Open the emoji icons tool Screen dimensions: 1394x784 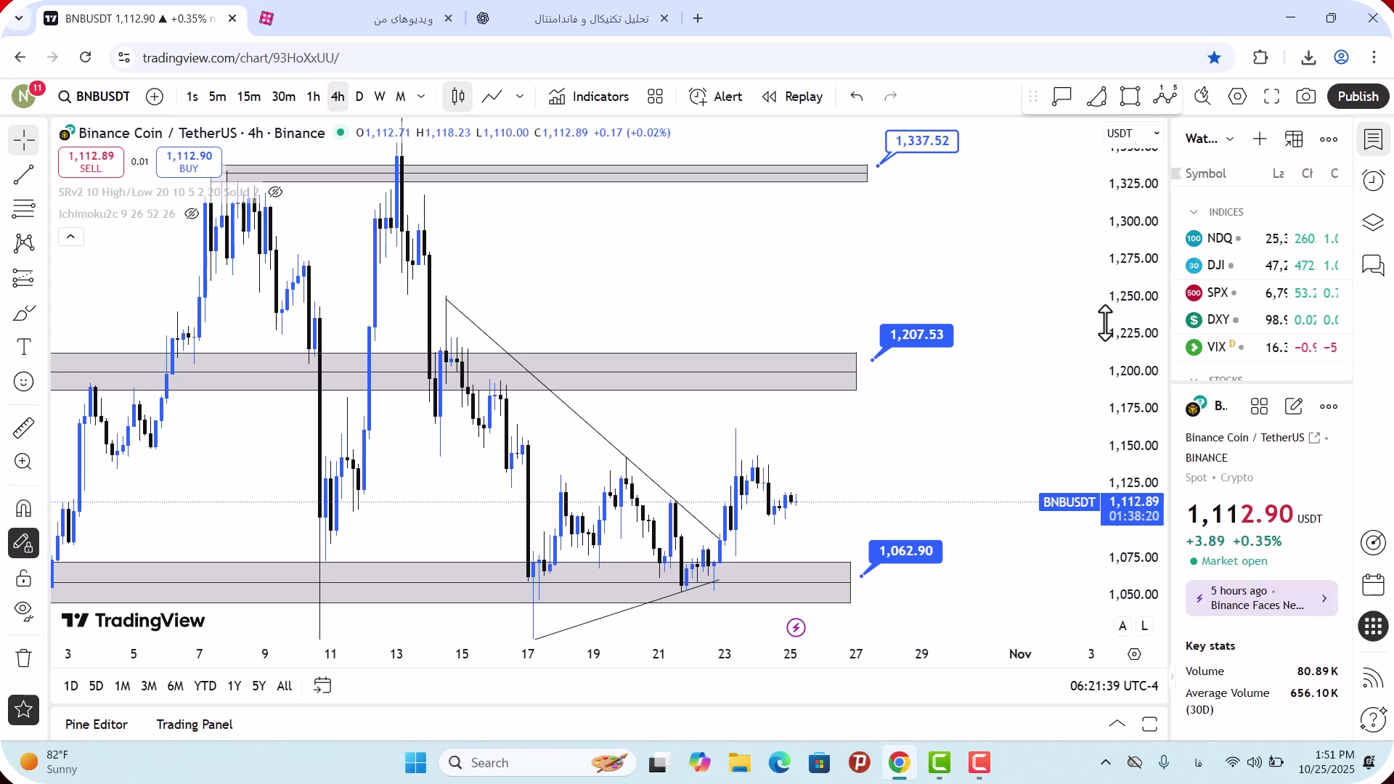click(x=23, y=382)
